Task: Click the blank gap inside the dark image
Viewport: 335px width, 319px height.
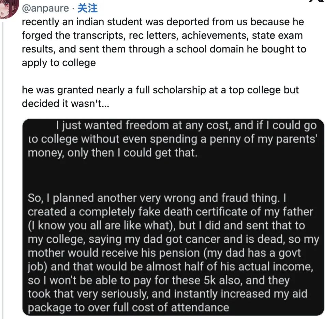Action: coord(173,176)
